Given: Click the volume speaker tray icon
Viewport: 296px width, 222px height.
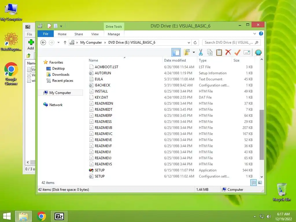Looking at the screenshot, I should [269, 216].
